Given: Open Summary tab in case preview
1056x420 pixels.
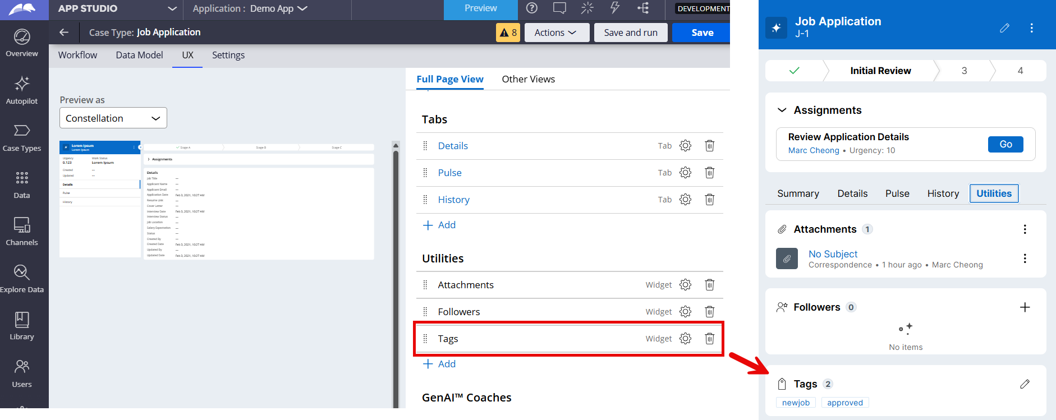Looking at the screenshot, I should coord(798,193).
